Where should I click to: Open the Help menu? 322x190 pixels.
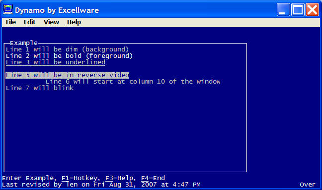pyautogui.click(x=74, y=22)
